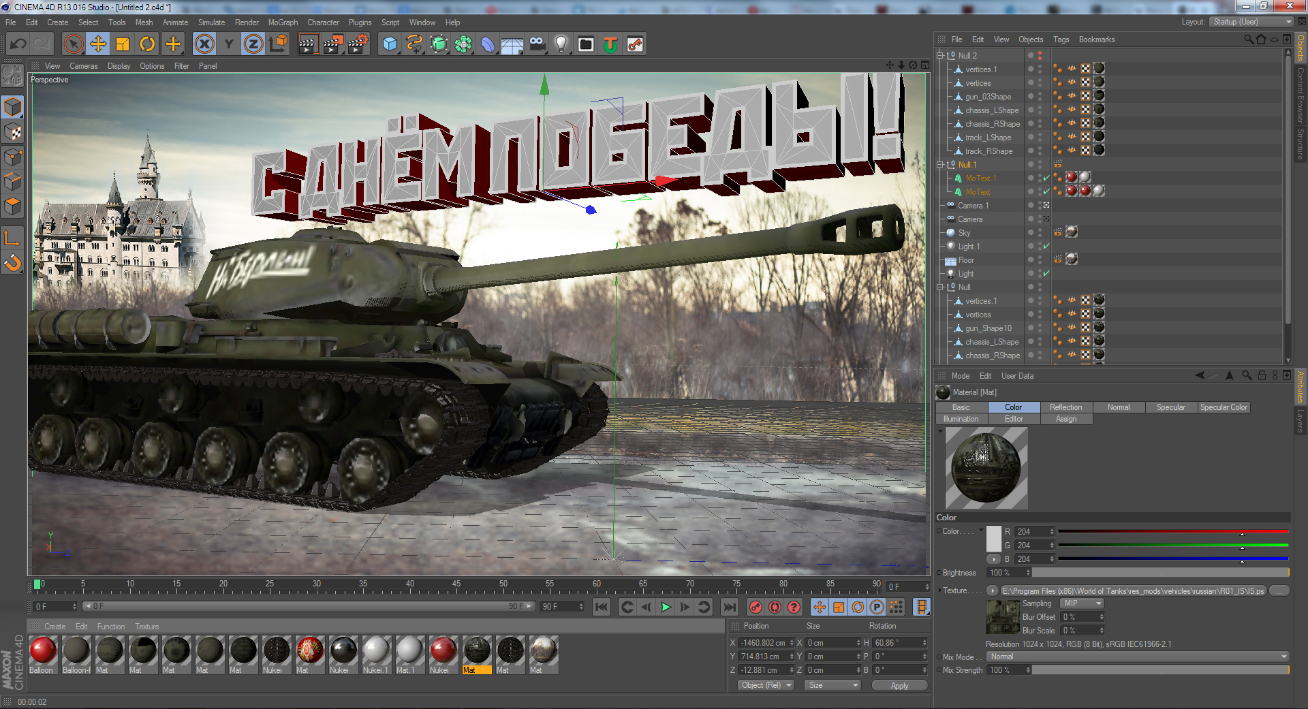Image resolution: width=1308 pixels, height=709 pixels.
Task: Expand the Texture parameter triangle
Action: (939, 590)
